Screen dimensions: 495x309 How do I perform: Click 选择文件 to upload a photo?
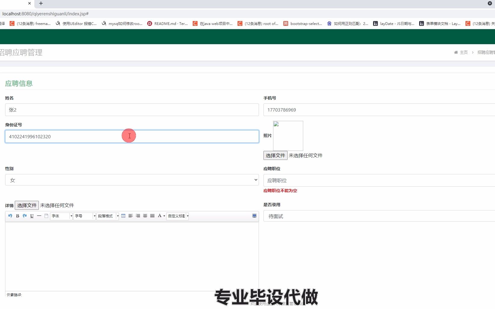[x=275, y=155]
